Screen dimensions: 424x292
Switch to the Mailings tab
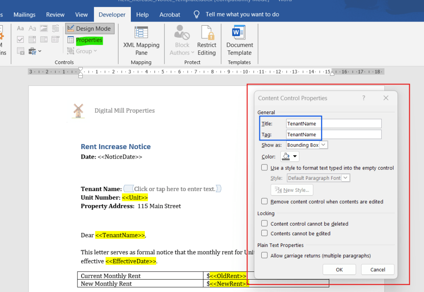[24, 14]
